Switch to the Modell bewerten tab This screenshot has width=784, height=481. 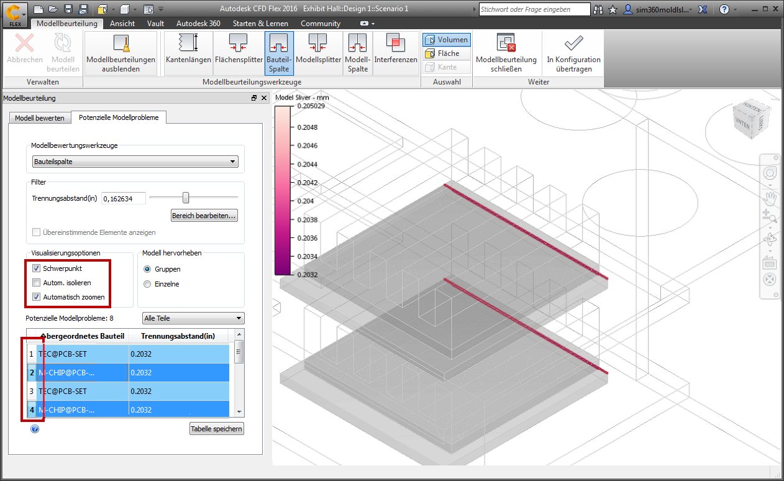pos(39,117)
